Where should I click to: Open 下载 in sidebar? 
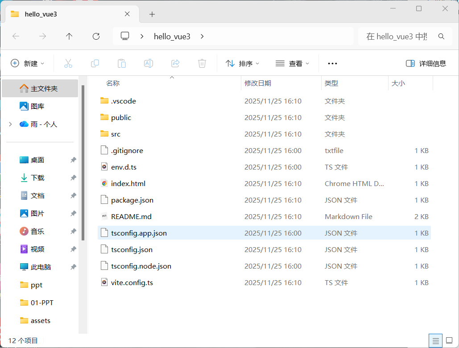pyautogui.click(x=40, y=178)
